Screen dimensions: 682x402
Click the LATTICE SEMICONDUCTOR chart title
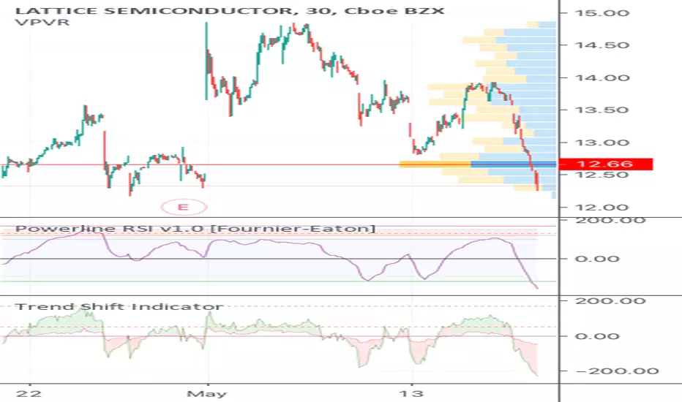click(230, 10)
